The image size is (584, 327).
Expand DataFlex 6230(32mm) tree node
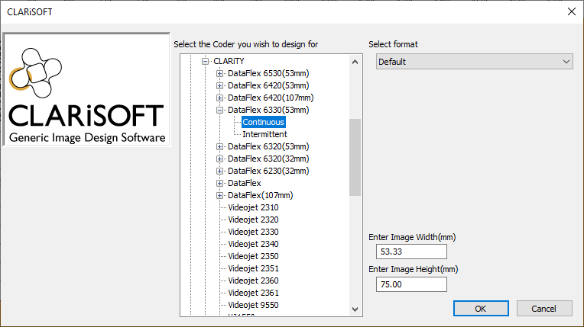pyautogui.click(x=220, y=171)
